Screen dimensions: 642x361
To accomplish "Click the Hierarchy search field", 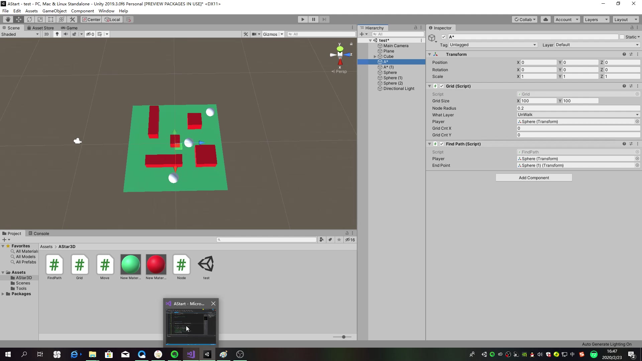I will pyautogui.click(x=398, y=34).
